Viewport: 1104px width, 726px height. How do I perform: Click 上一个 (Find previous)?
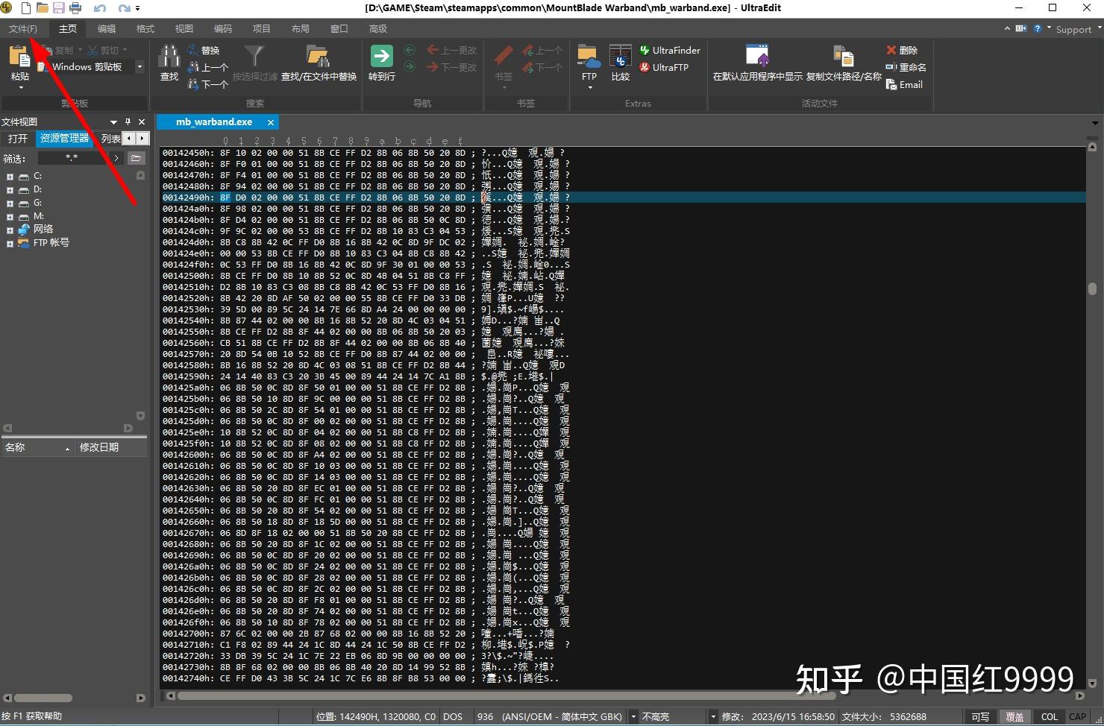coord(208,67)
